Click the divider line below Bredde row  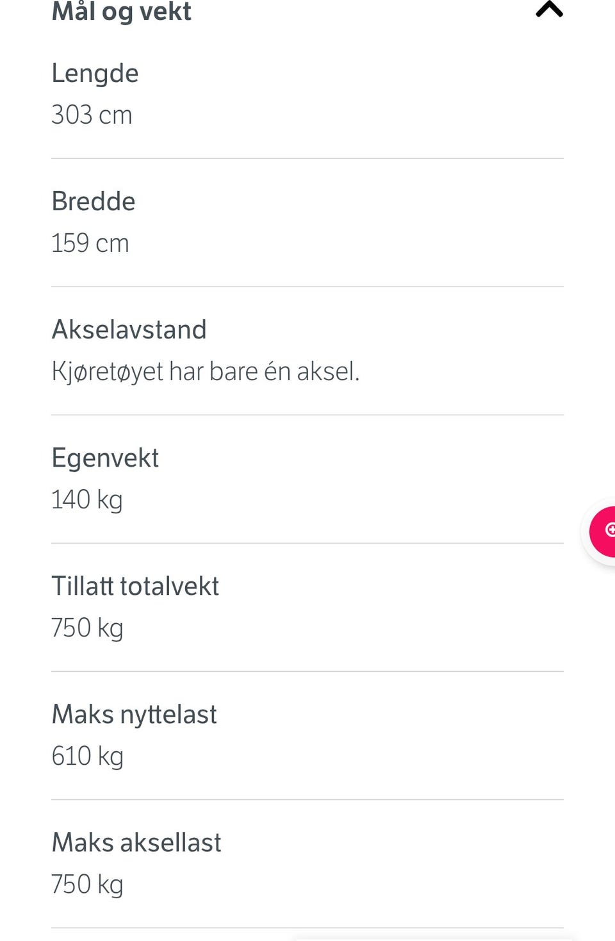pyautogui.click(x=307, y=287)
